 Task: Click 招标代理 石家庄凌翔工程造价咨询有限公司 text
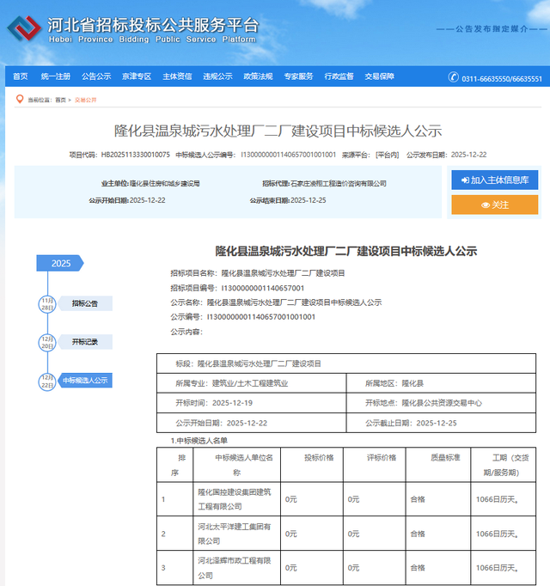324,184
